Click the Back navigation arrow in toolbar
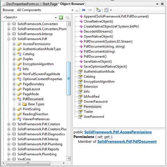The image size is (167, 167). tap(83, 10)
